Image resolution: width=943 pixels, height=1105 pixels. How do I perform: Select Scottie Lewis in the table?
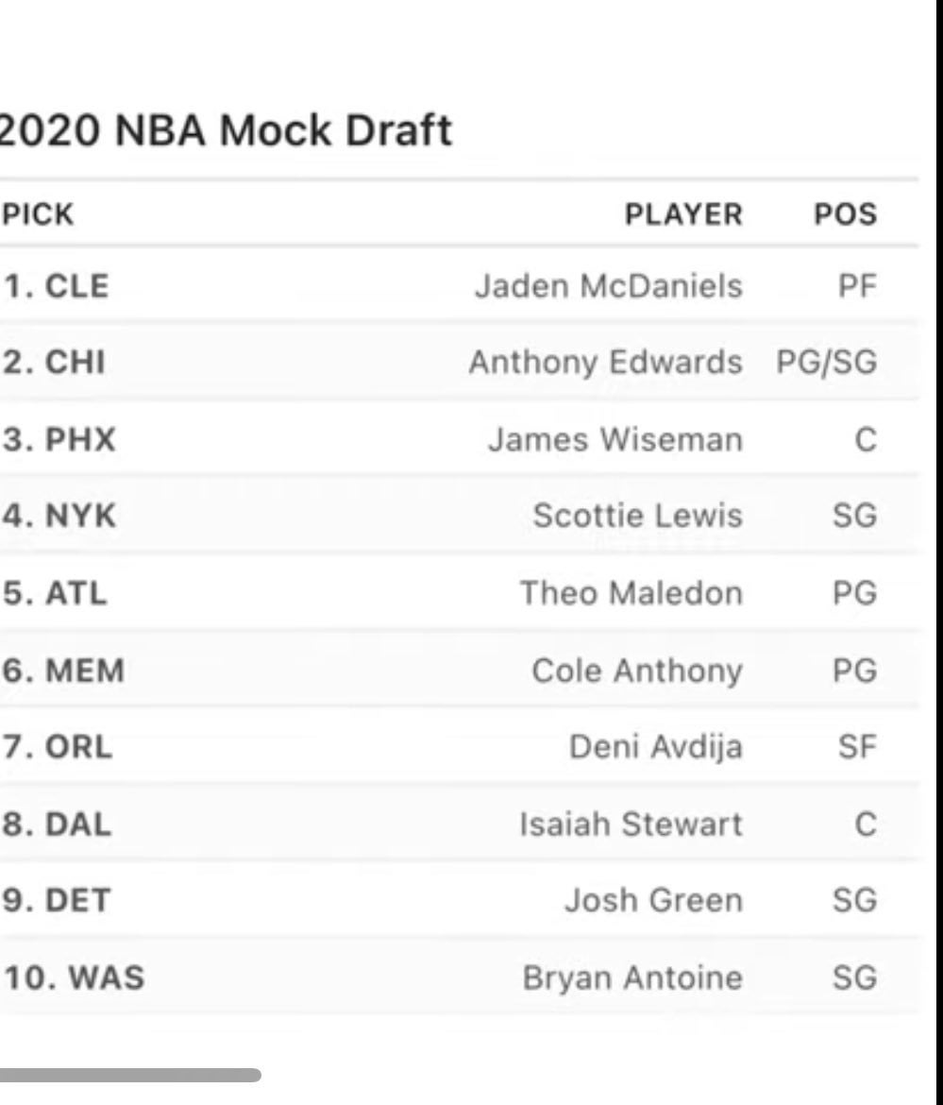[x=637, y=517]
